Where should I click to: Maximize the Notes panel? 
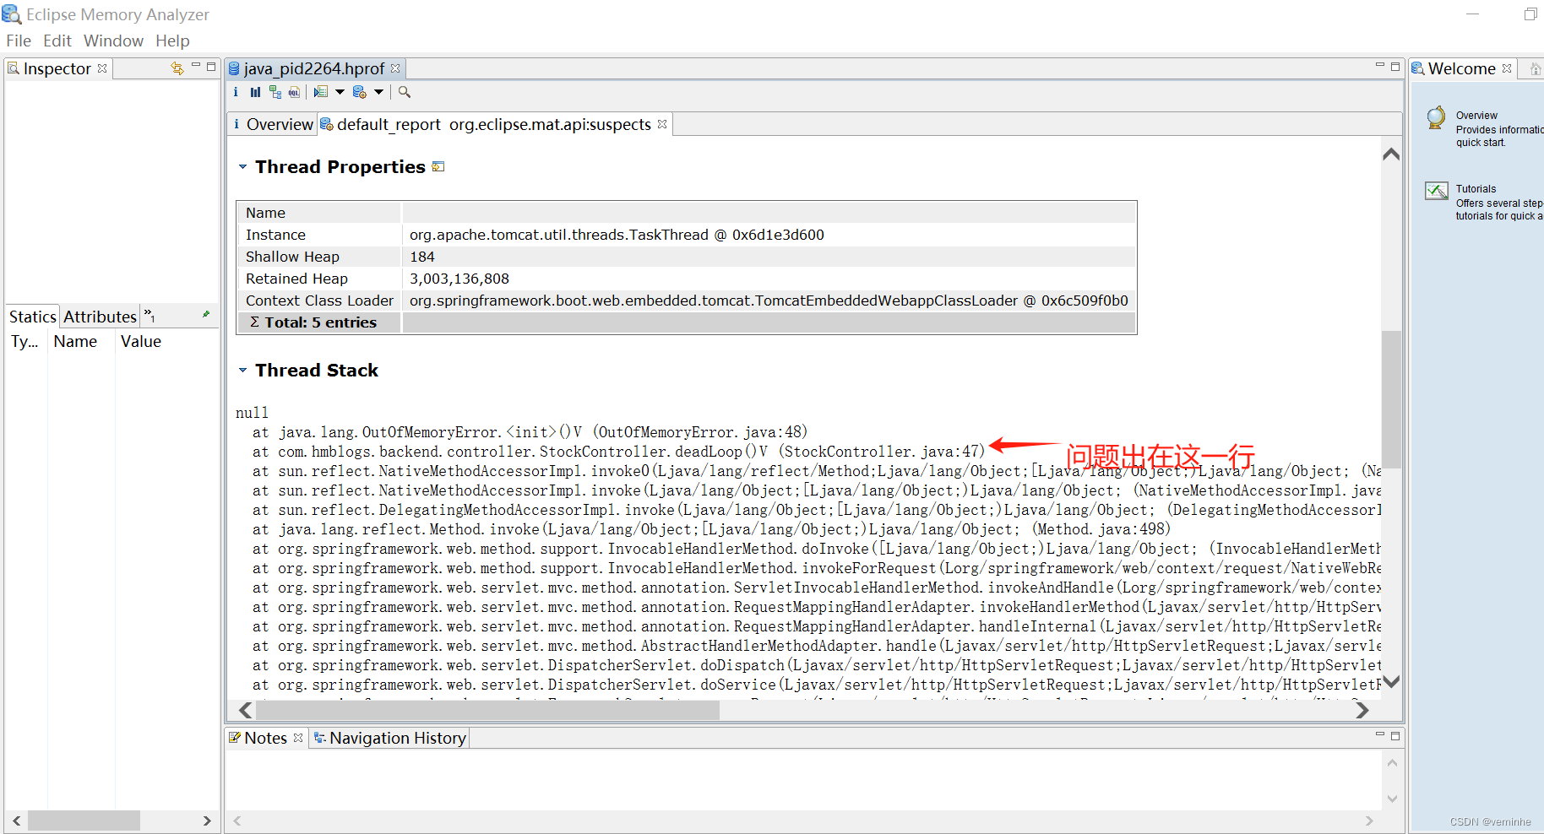pyautogui.click(x=1395, y=735)
